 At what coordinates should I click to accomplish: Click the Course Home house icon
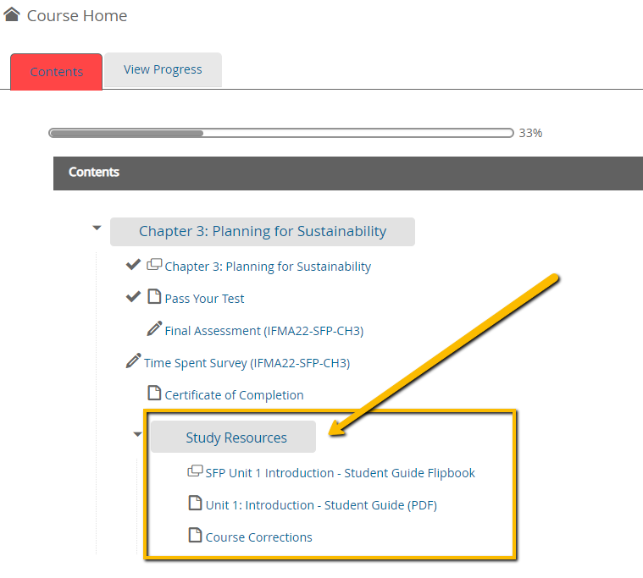12,14
